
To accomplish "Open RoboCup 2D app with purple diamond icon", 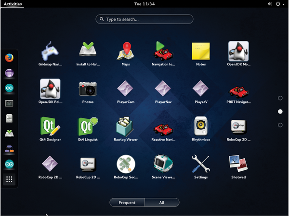I will point(50,166).
